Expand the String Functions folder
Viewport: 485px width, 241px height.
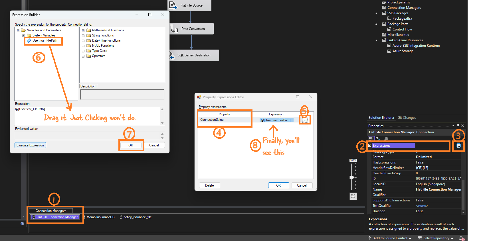pyautogui.click(x=83, y=36)
